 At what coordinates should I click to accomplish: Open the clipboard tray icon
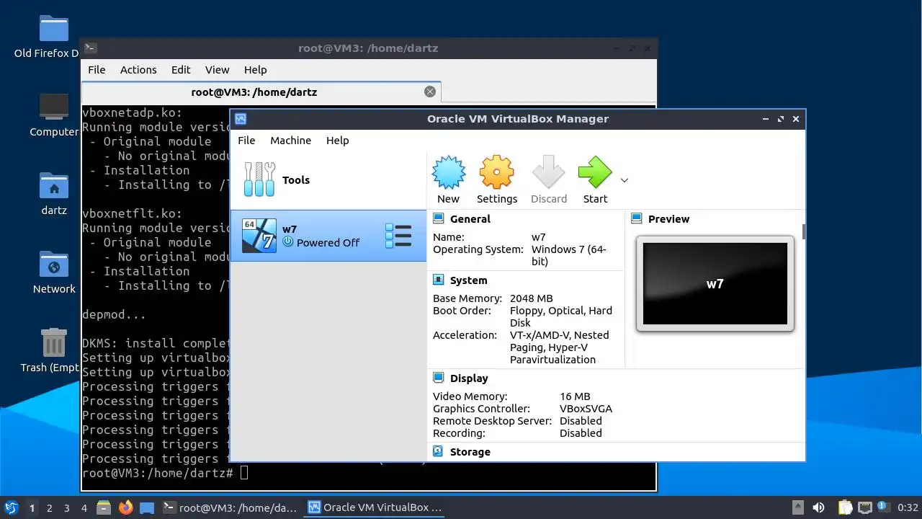[845, 507]
